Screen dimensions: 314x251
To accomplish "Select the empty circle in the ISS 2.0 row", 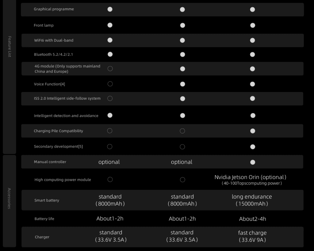I will point(110,98).
